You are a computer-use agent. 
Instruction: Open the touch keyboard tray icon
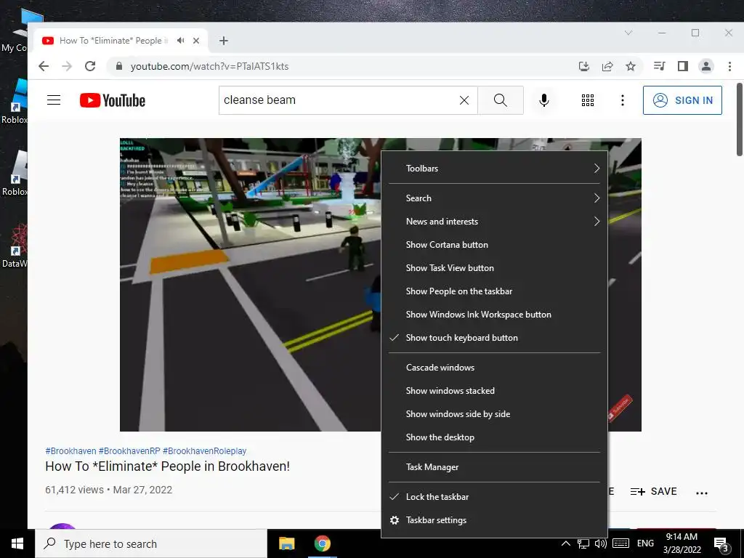[x=620, y=543]
